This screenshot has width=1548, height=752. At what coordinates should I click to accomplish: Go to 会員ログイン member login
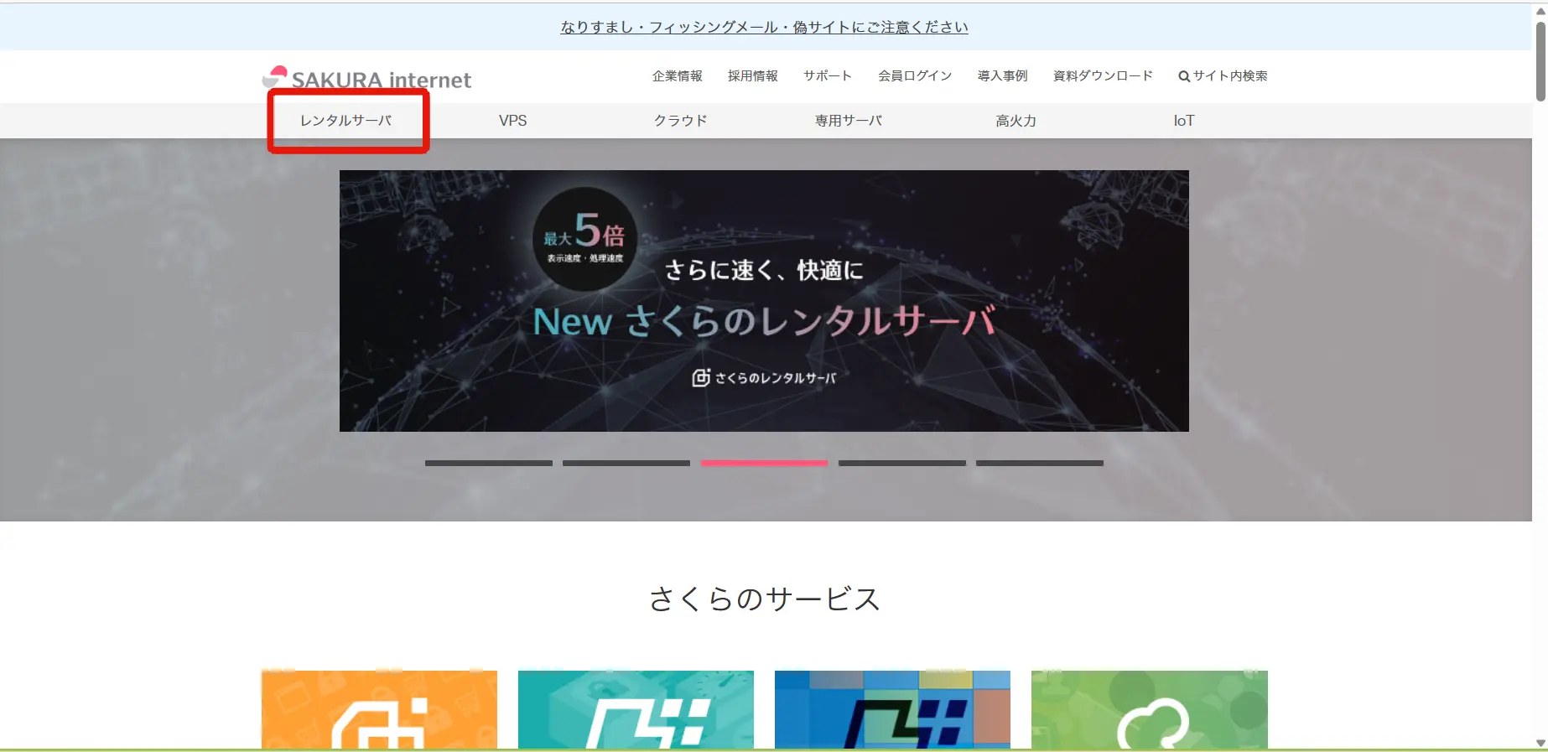click(915, 75)
